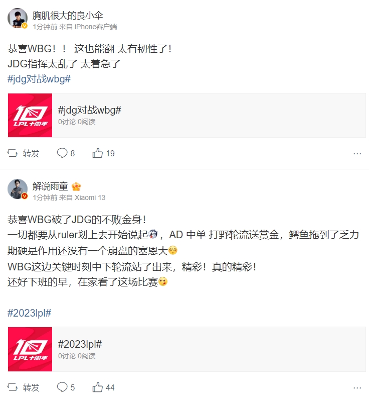
Task: Click the username 解说雨童
Action: click(x=50, y=186)
